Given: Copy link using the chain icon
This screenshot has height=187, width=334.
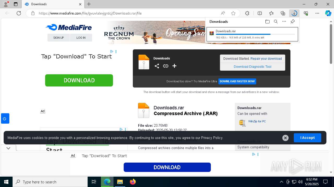Looking at the screenshot, I should [165, 66].
